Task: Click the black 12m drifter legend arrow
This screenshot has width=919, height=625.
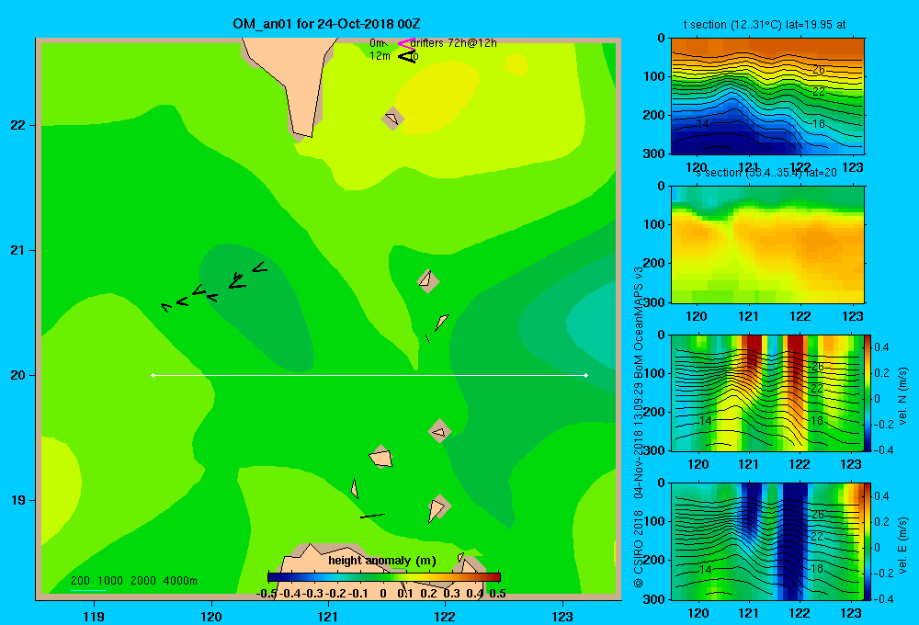Action: 407,56
